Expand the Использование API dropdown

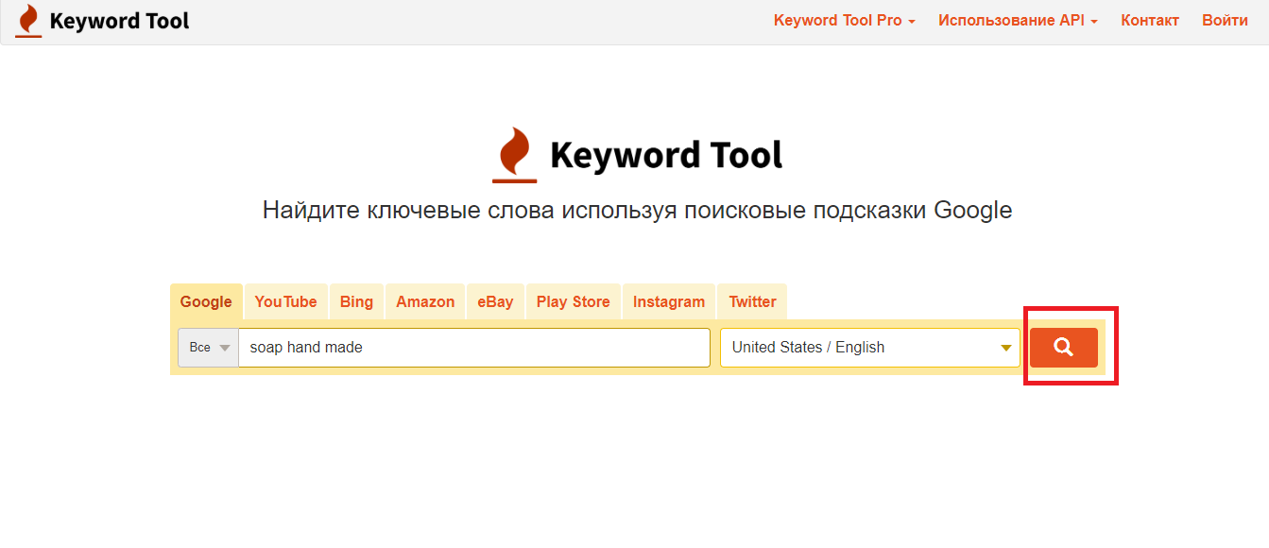coord(1017,21)
